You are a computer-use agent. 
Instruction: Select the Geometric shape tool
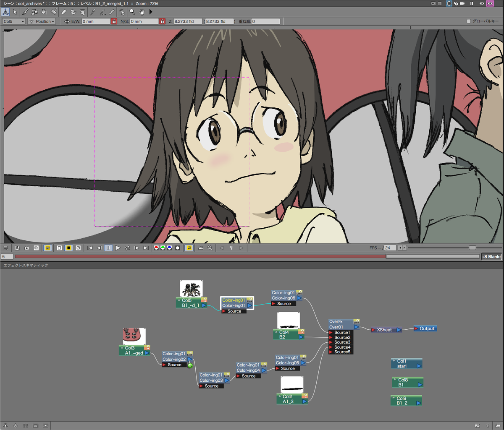[35, 12]
